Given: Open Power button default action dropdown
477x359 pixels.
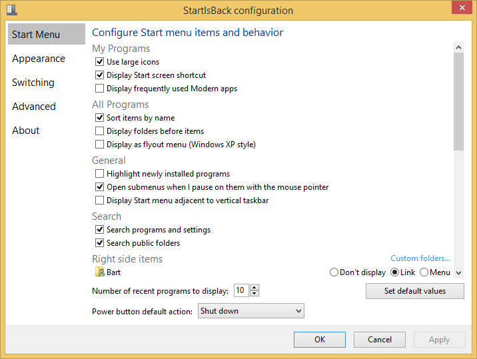Looking at the screenshot, I should (x=250, y=311).
